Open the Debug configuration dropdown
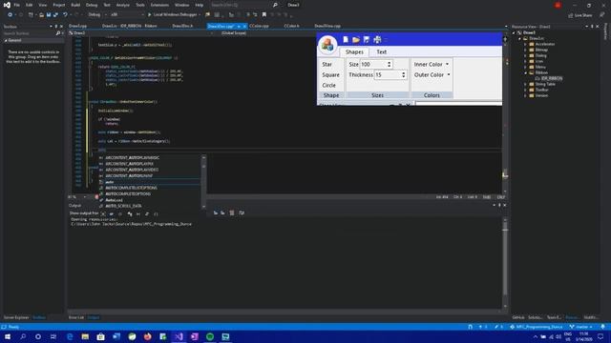 (97, 15)
